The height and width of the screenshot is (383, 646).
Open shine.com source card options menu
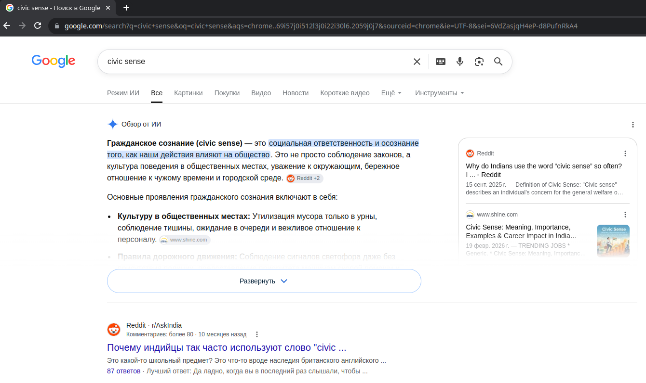(x=625, y=215)
